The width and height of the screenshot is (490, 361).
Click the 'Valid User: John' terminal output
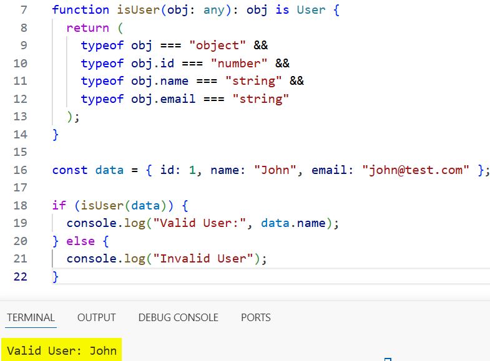click(62, 350)
